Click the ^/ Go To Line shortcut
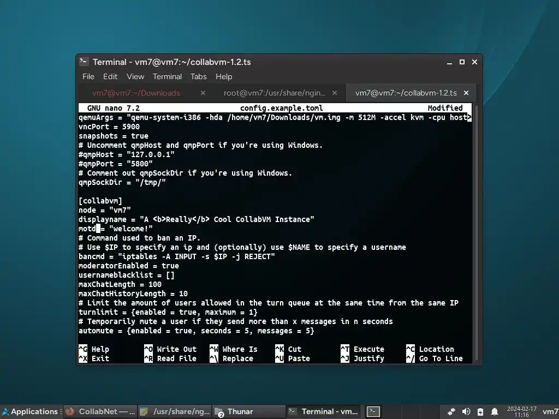Screen dimensions: 559x419 coord(435,358)
